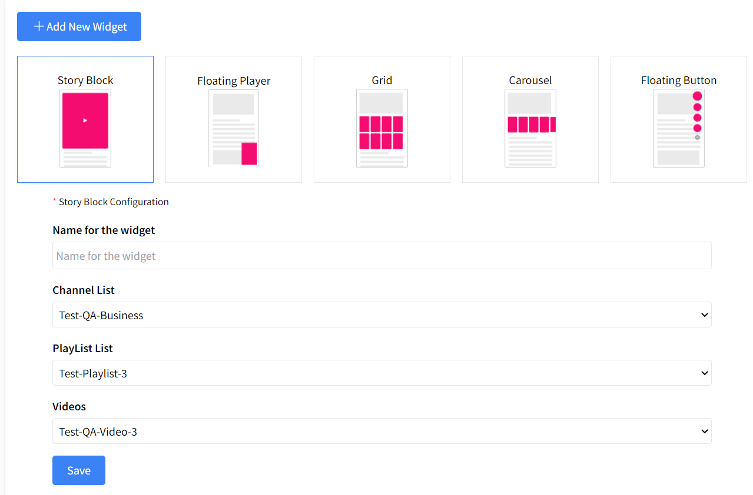Expand the PlayList List dropdown

pyautogui.click(x=382, y=373)
